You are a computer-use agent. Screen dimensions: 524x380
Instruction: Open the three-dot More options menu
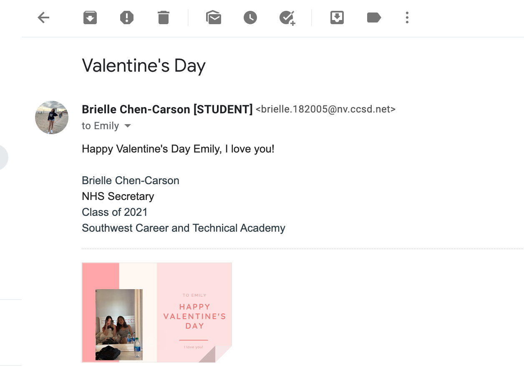tap(407, 17)
